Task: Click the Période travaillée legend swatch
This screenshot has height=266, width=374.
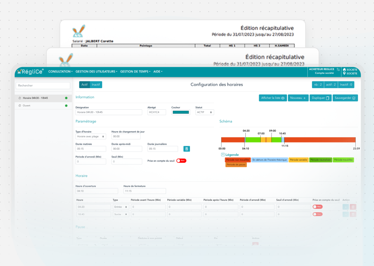Action: point(343,160)
